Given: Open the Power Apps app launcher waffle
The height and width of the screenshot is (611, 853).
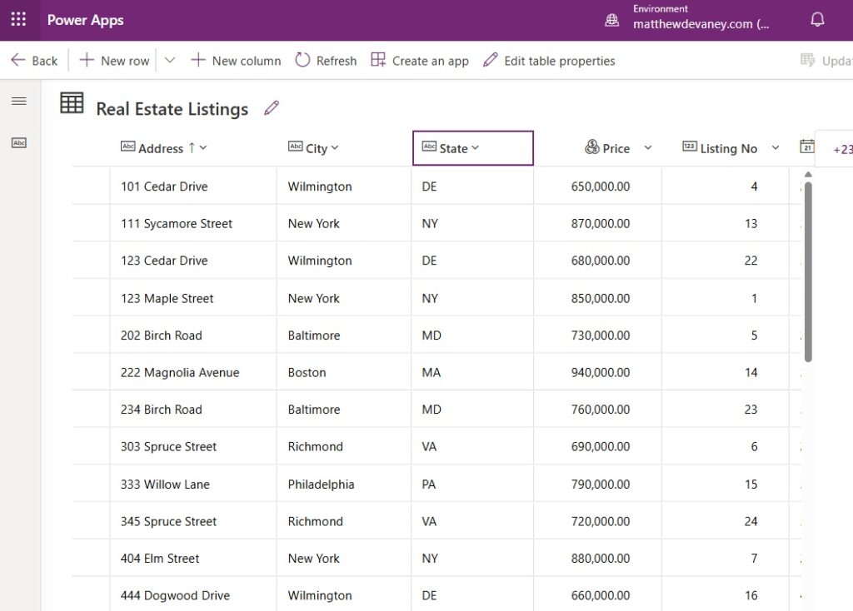Looking at the screenshot, I should [x=18, y=20].
